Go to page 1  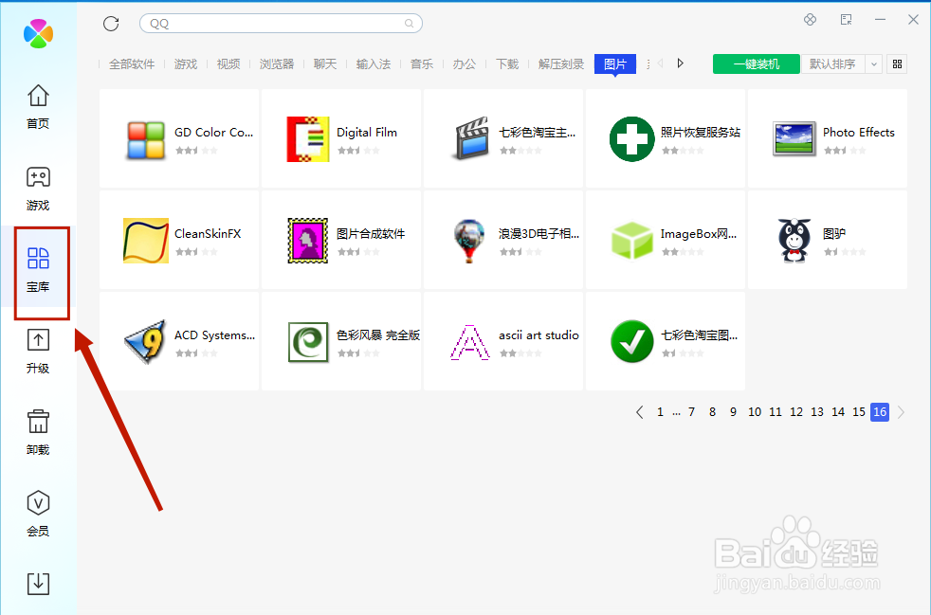click(x=660, y=412)
